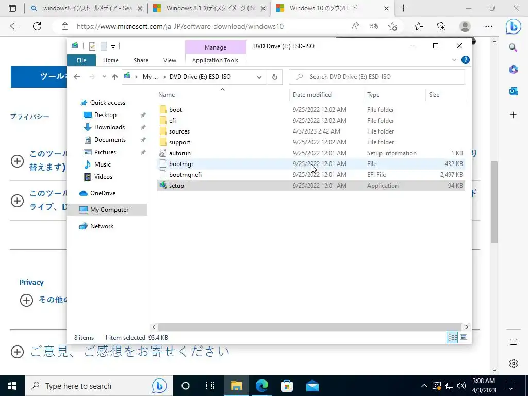Switch Explorer to large icons view
The image size is (528, 396).
(464, 337)
